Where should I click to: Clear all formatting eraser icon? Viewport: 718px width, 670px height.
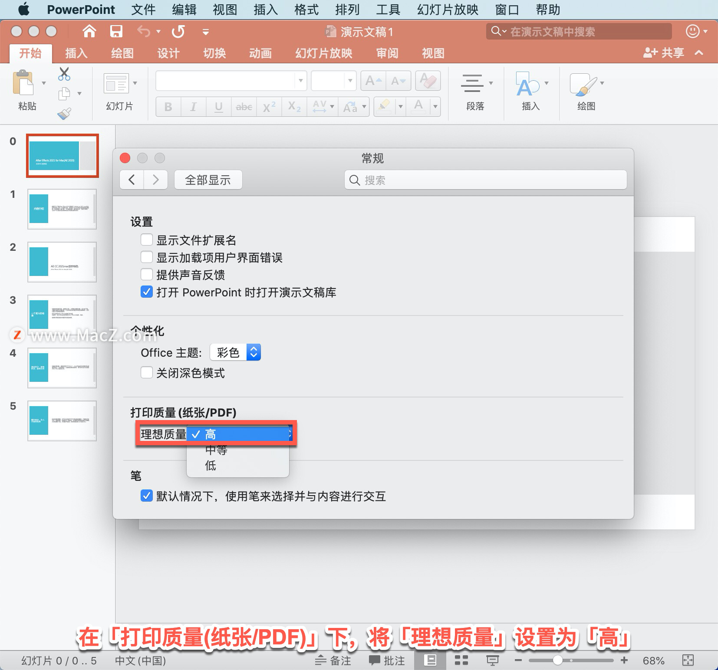point(428,81)
